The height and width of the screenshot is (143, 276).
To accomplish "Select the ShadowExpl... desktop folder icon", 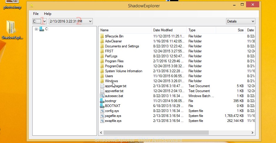I will point(11,27).
